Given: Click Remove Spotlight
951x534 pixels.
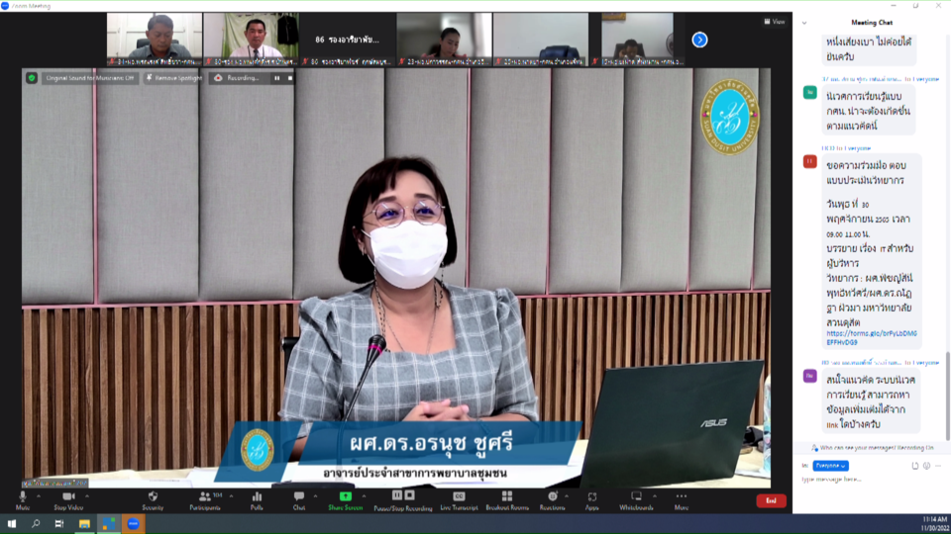Looking at the screenshot, I should 173,78.
